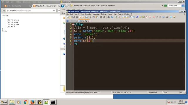The width and height of the screenshot is (188, 105).
Task: Click the Paste clipboard icon
Action: (97, 17)
